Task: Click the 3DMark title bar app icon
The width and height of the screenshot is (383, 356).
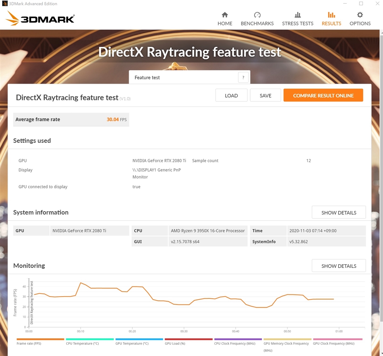Action: (x=4, y=3)
